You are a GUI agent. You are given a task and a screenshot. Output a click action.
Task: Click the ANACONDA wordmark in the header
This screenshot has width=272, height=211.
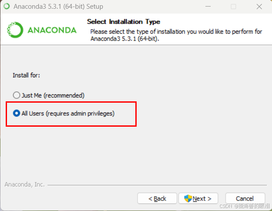point(52,30)
